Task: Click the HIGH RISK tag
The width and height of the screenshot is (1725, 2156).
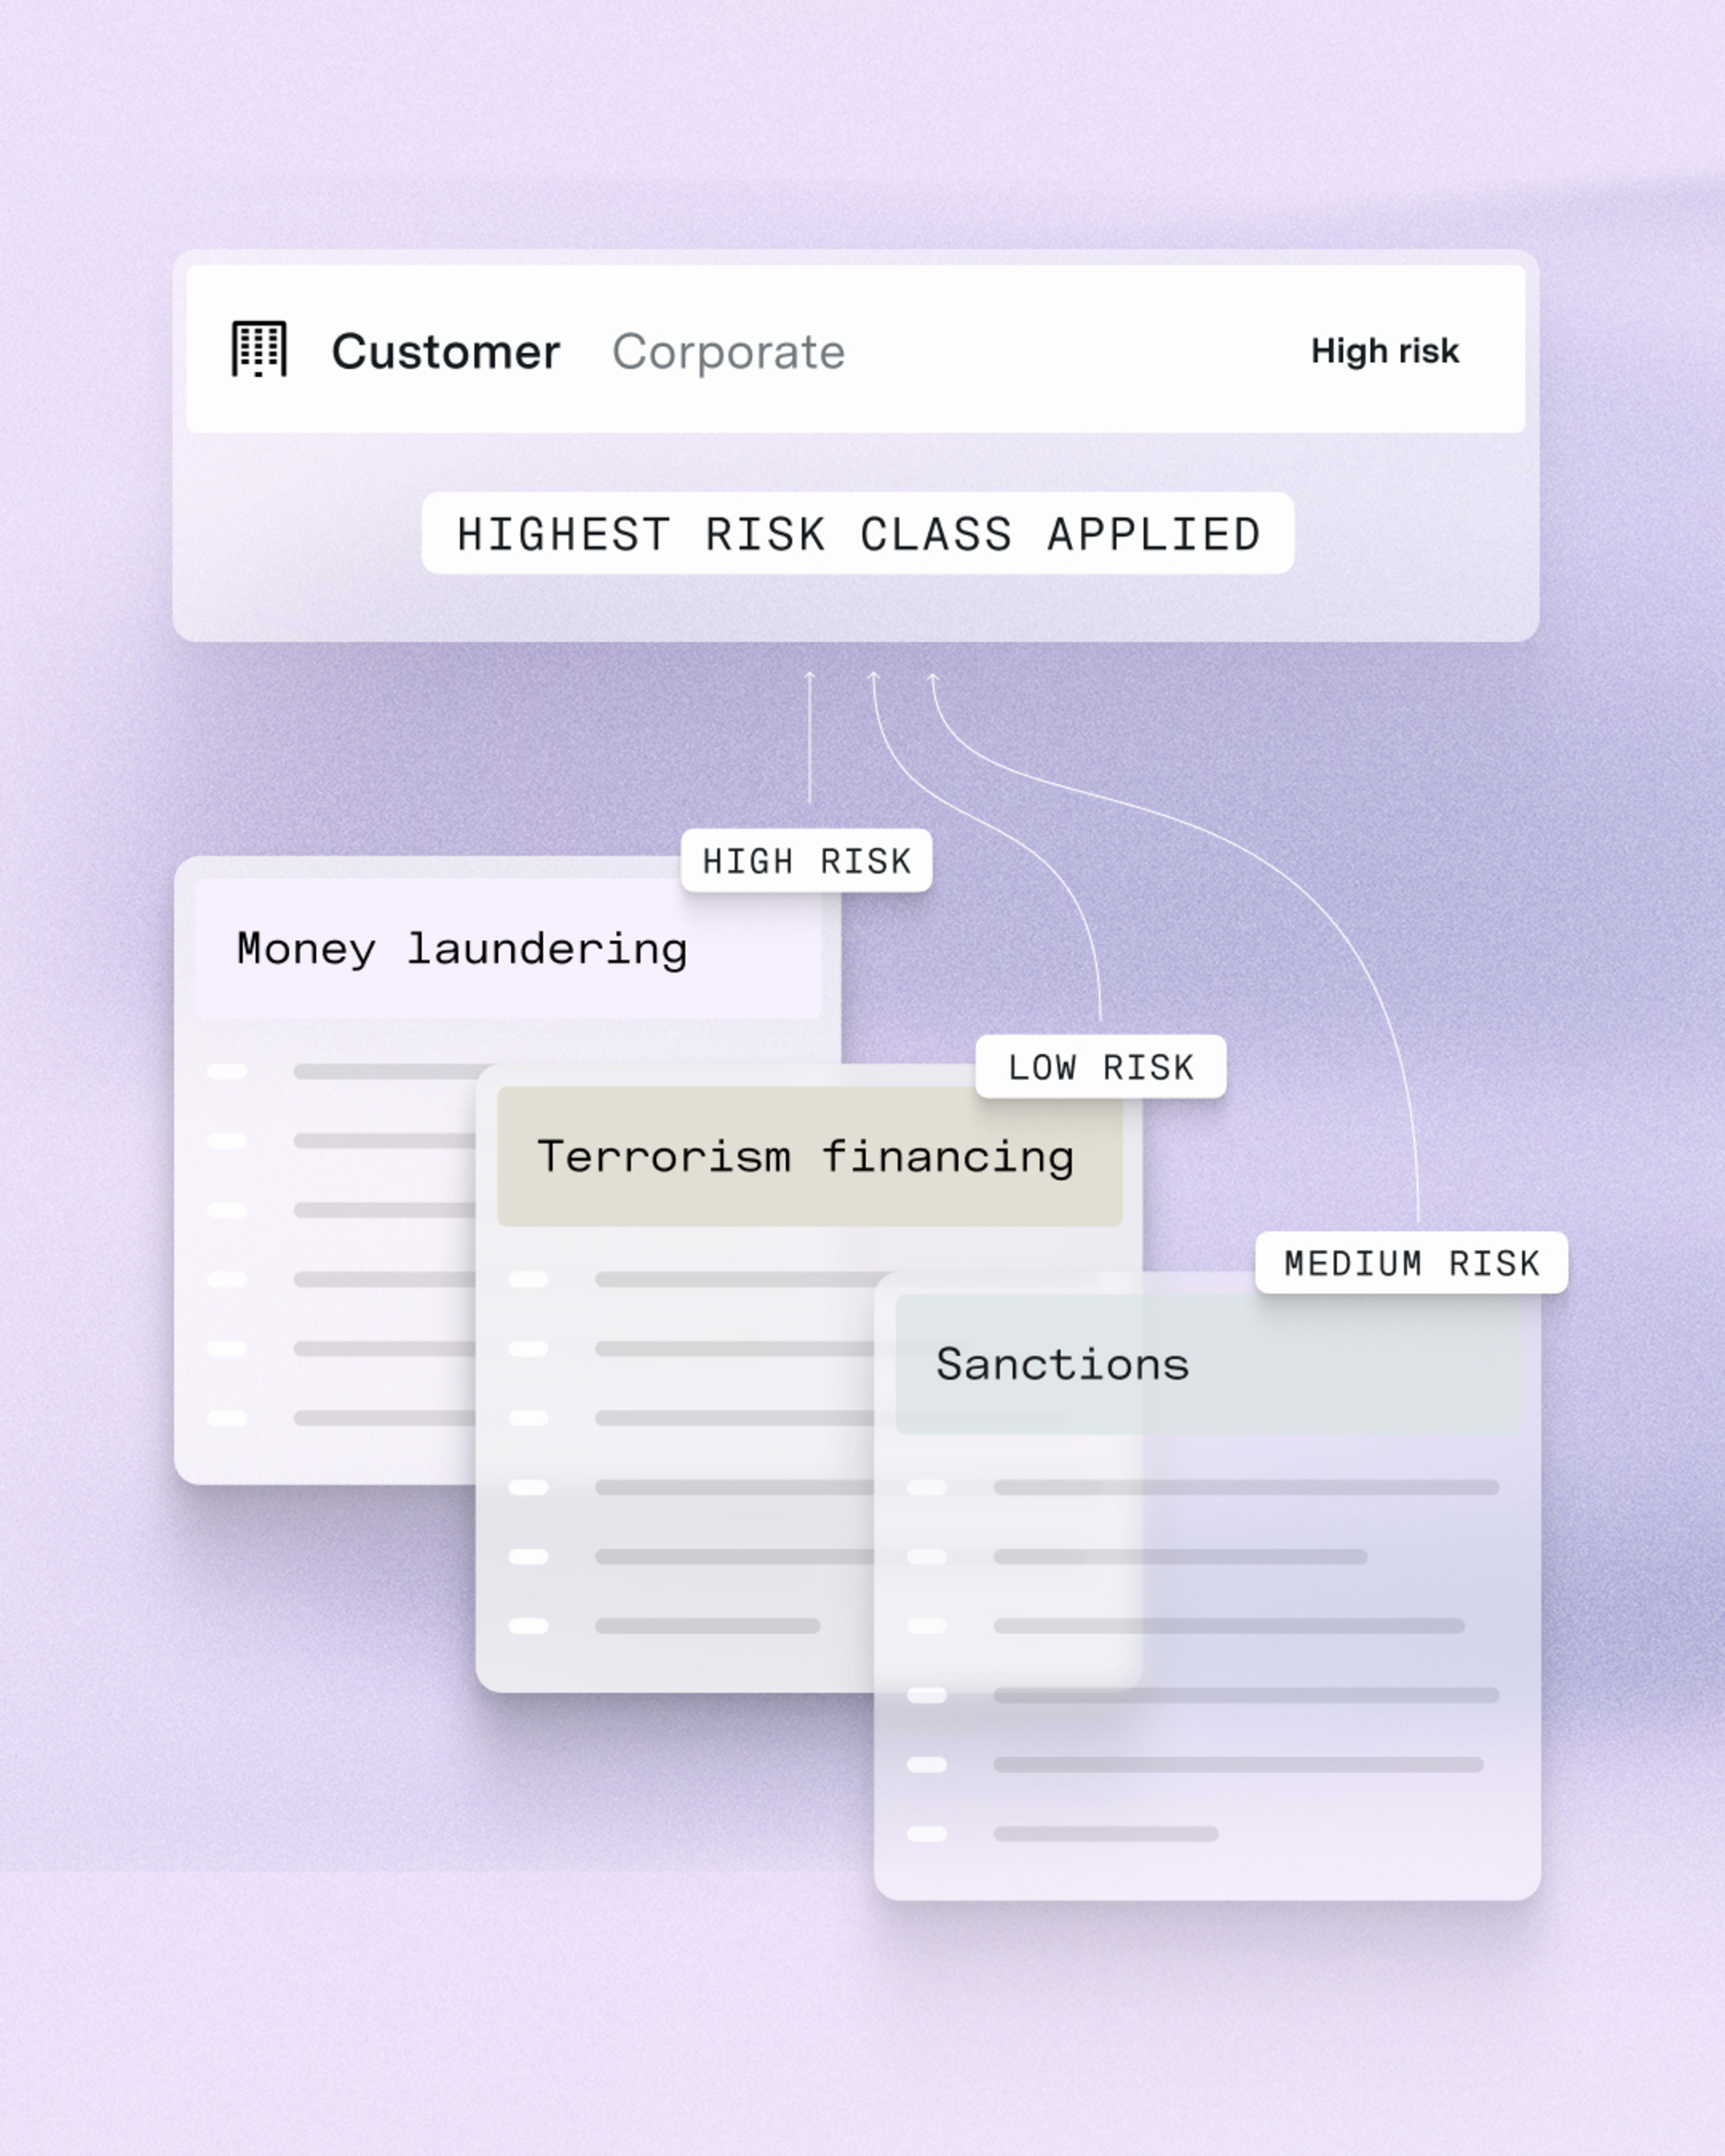Action: click(x=806, y=861)
